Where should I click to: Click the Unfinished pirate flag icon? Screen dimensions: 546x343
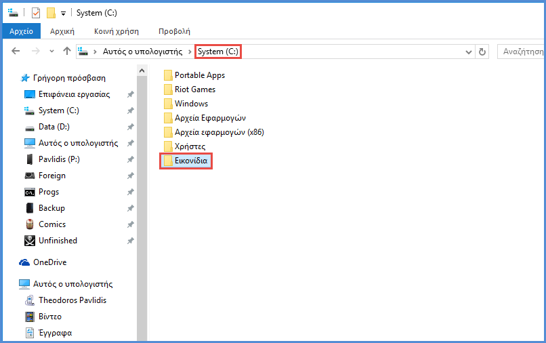30,241
